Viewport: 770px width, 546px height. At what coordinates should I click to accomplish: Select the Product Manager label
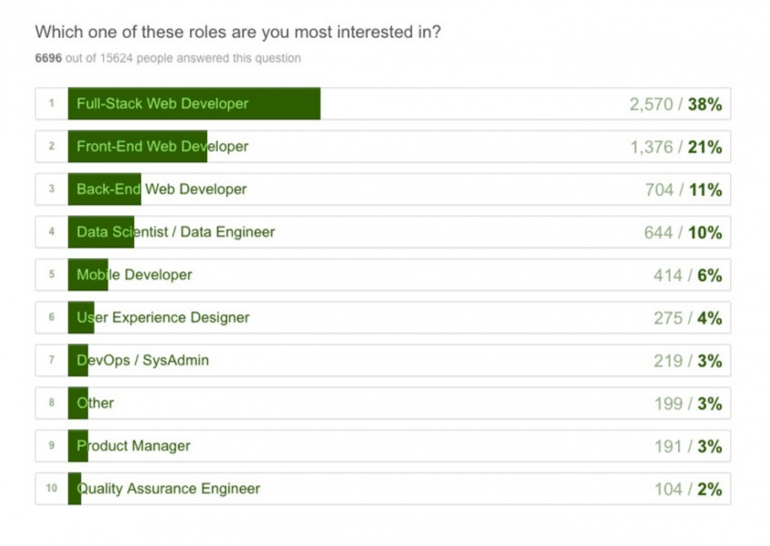pos(133,445)
